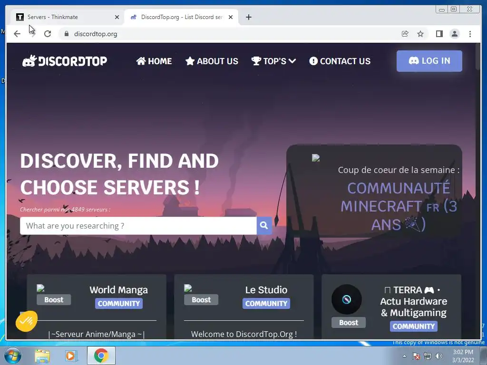This screenshot has height=365, width=487.
Task: Expand the TOP'S dropdown menu
Action: (273, 61)
